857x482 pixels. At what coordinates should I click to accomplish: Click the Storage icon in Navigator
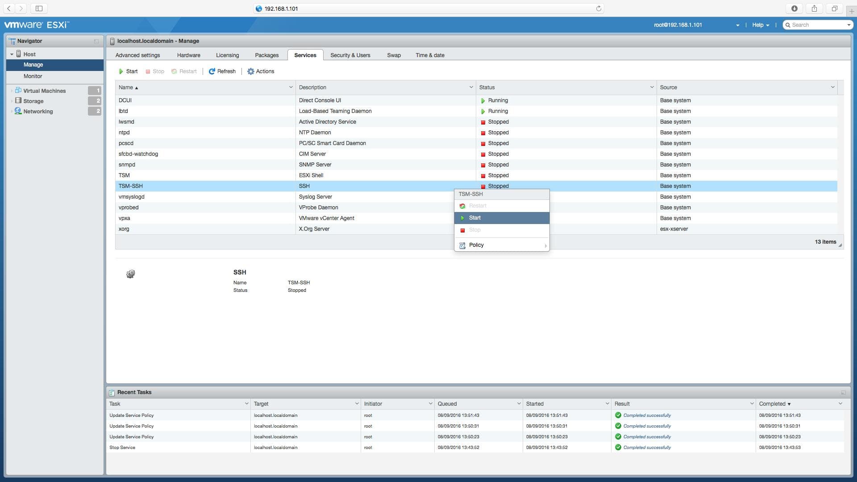click(x=18, y=101)
